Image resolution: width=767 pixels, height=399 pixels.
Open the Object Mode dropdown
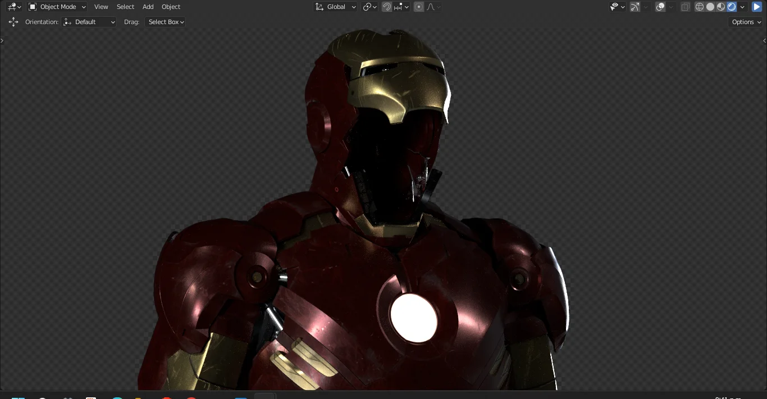[57, 7]
